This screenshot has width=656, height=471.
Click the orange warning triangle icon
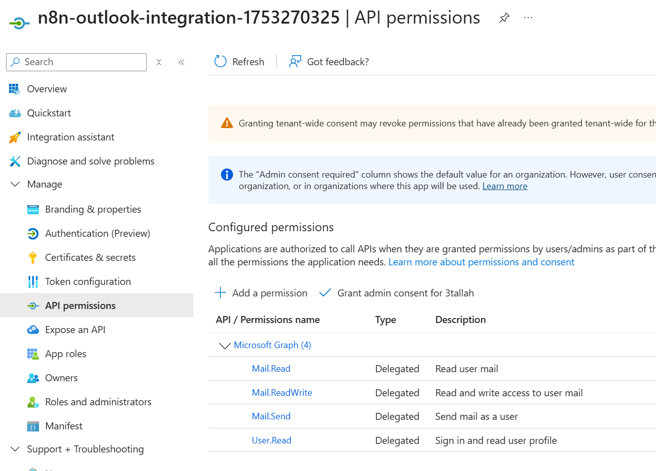[227, 123]
